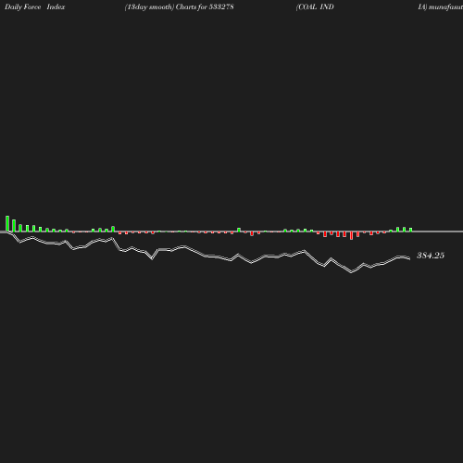The width and height of the screenshot is (463, 463).
Task: Click the 'Daily Force Index' title text
Action: coord(35,7)
